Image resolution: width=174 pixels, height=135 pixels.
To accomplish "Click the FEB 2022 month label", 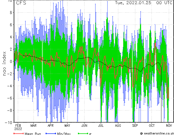I will [x=18, y=127].
